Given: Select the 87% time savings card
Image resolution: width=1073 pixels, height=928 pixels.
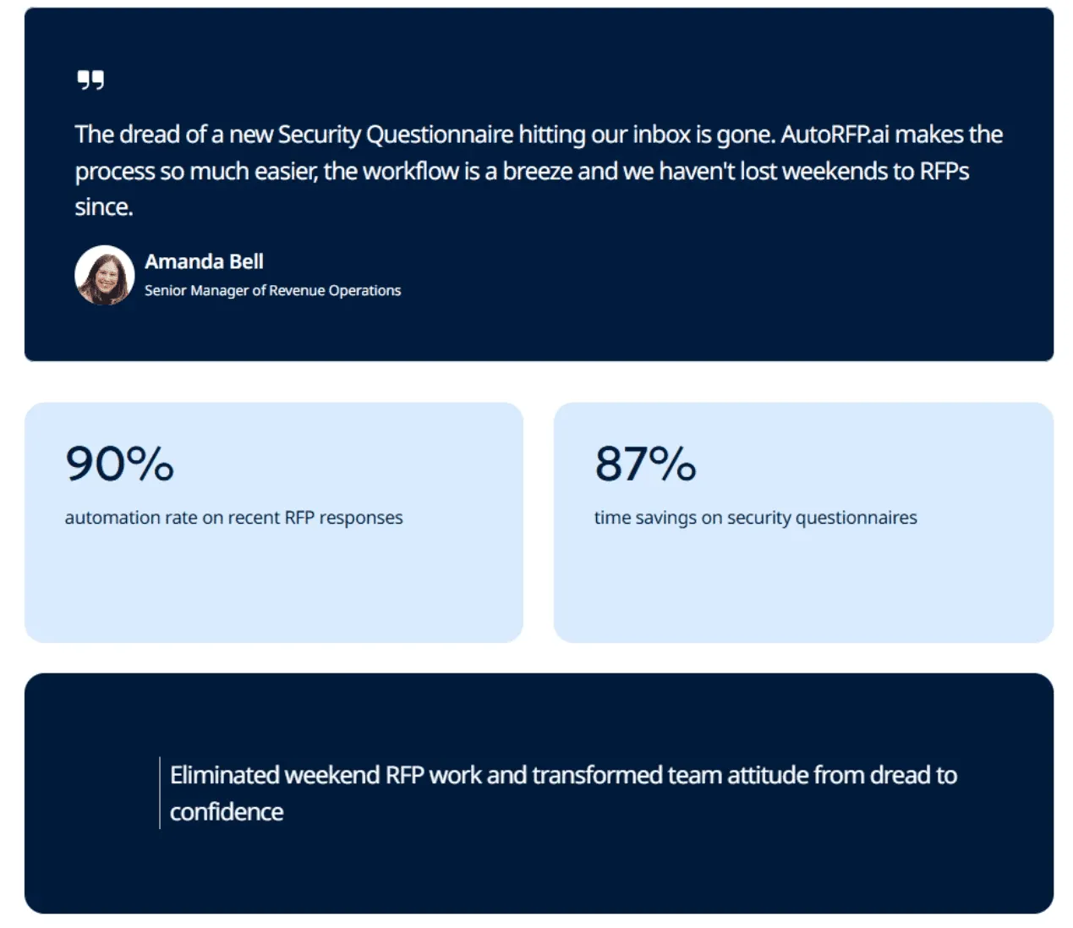Looking at the screenshot, I should pos(803,522).
